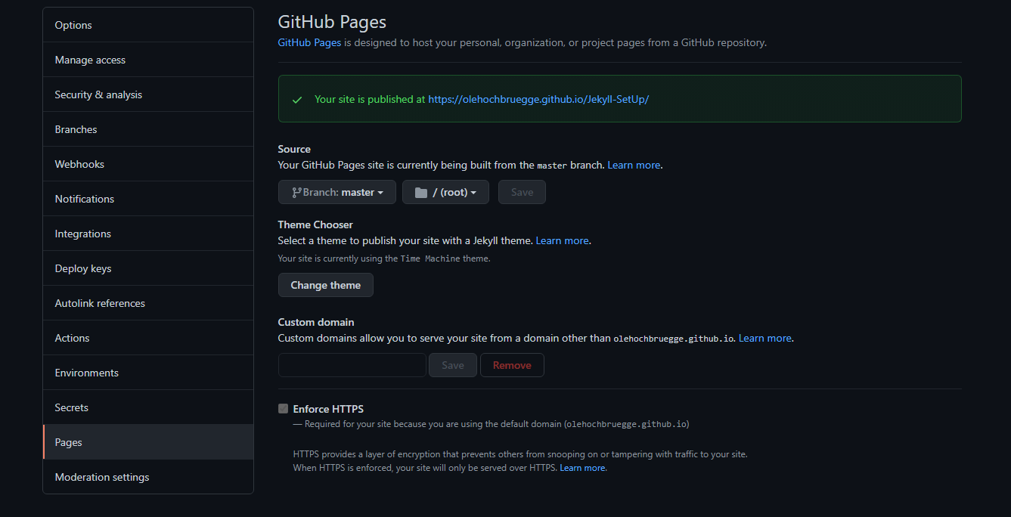Click the GitHub Pages documentation link
This screenshot has width=1011, height=517.
(309, 42)
